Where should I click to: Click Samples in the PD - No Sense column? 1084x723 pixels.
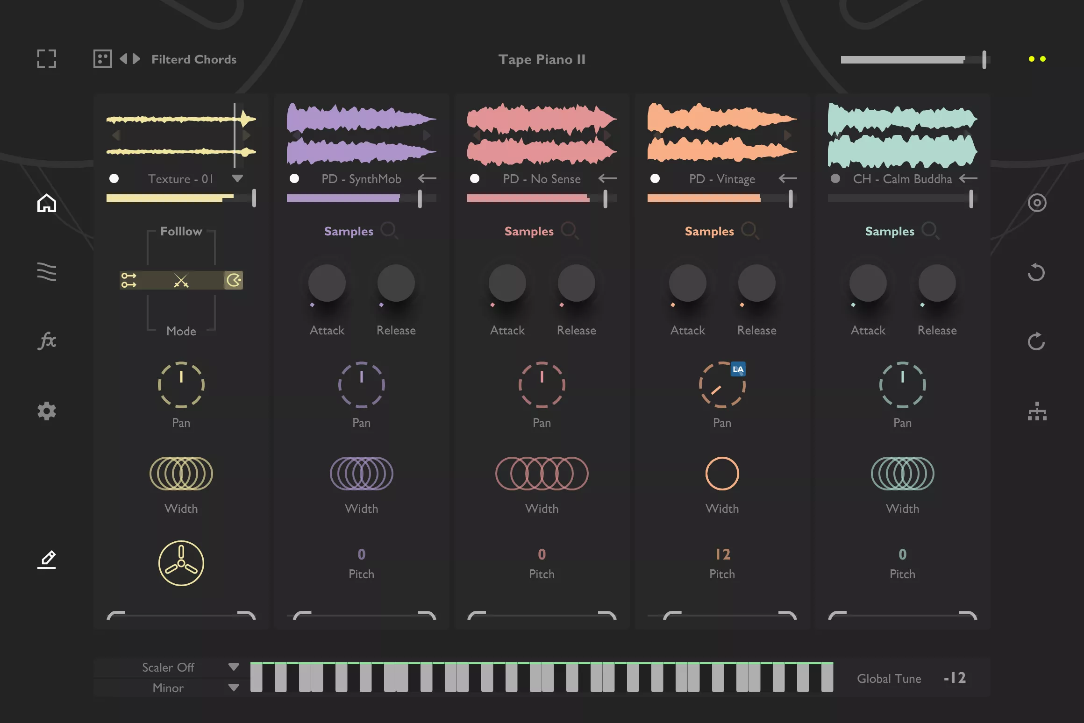529,231
